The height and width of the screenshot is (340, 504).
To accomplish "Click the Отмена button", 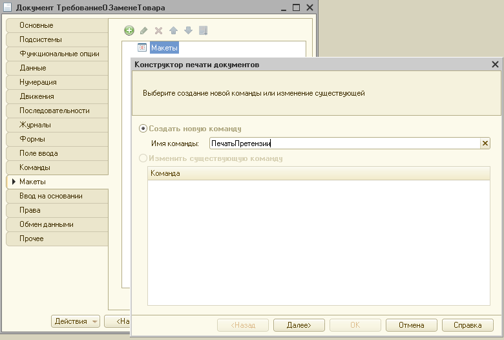I will 411,325.
